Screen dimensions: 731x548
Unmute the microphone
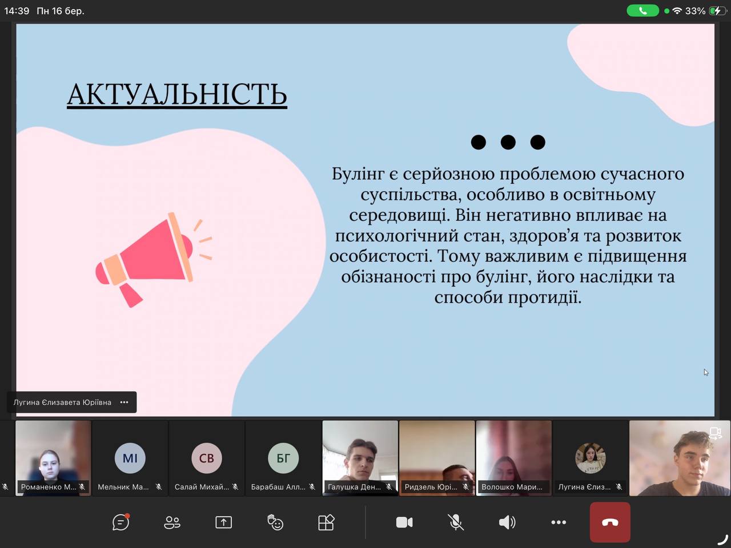455,522
